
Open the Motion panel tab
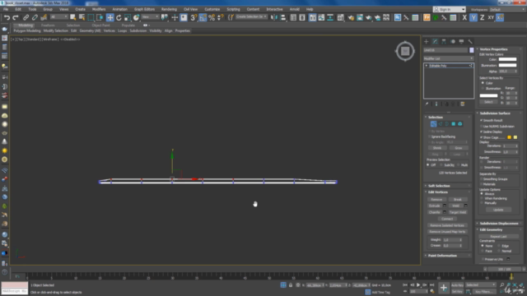point(453,42)
